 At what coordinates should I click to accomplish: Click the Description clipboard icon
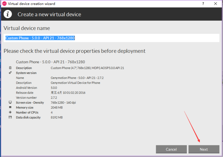pos(10,68)
